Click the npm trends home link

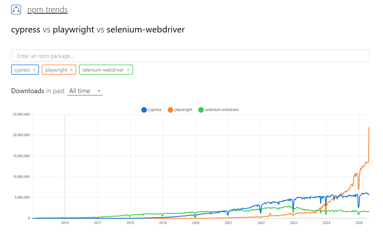click(x=47, y=10)
